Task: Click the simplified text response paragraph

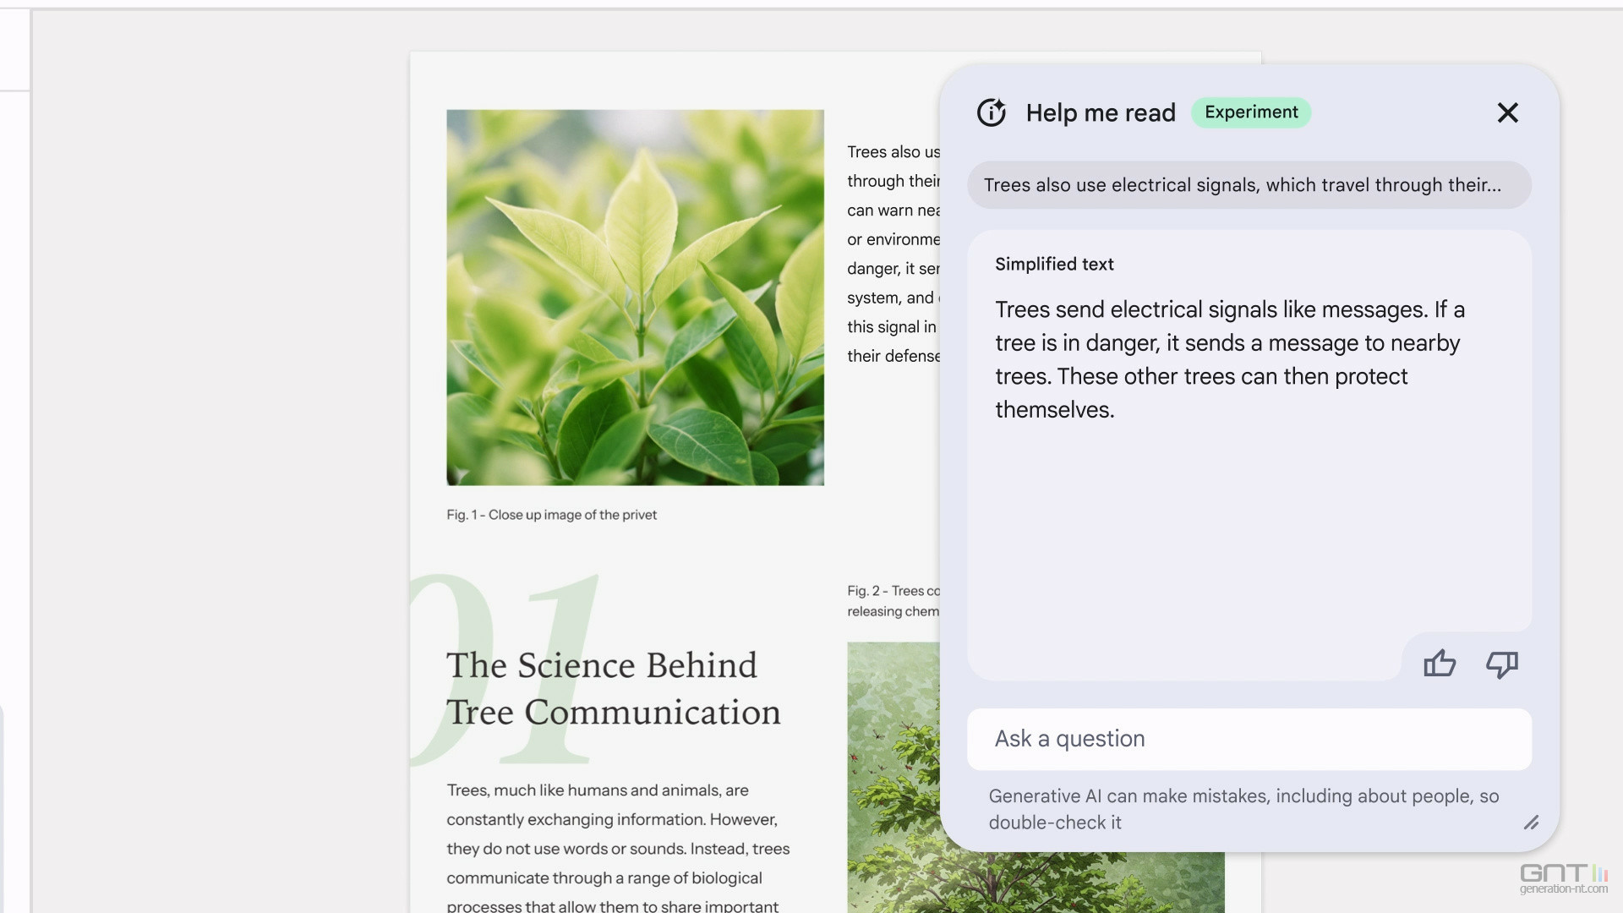Action: pyautogui.click(x=1230, y=359)
